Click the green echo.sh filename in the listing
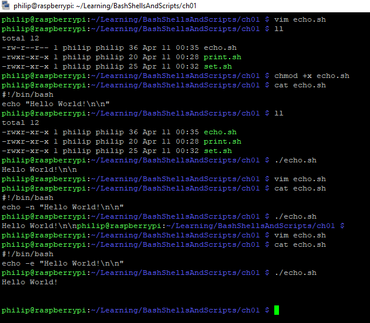The image size is (370, 323). (220, 132)
